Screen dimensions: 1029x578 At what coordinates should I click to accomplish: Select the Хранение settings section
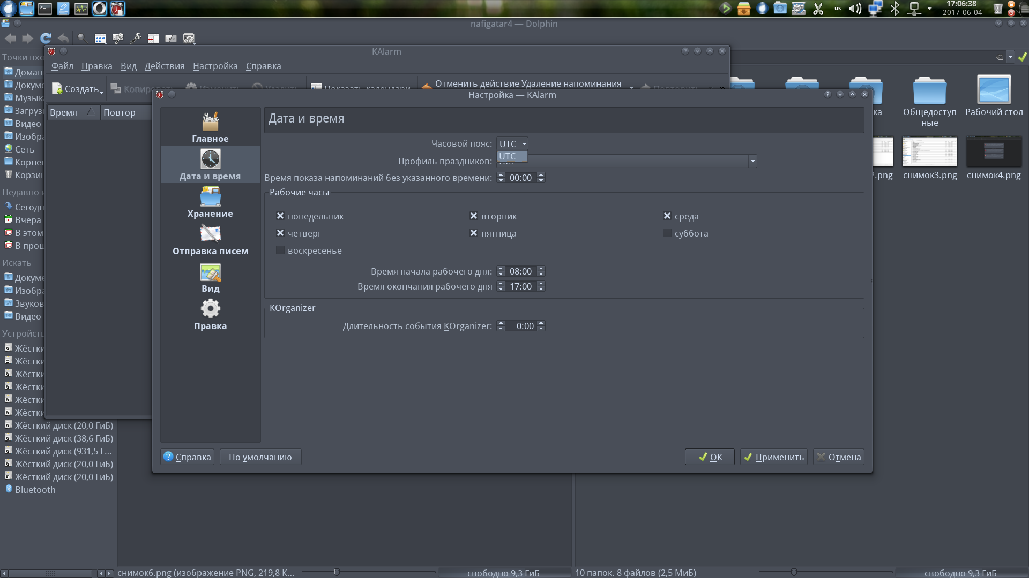pyautogui.click(x=210, y=202)
